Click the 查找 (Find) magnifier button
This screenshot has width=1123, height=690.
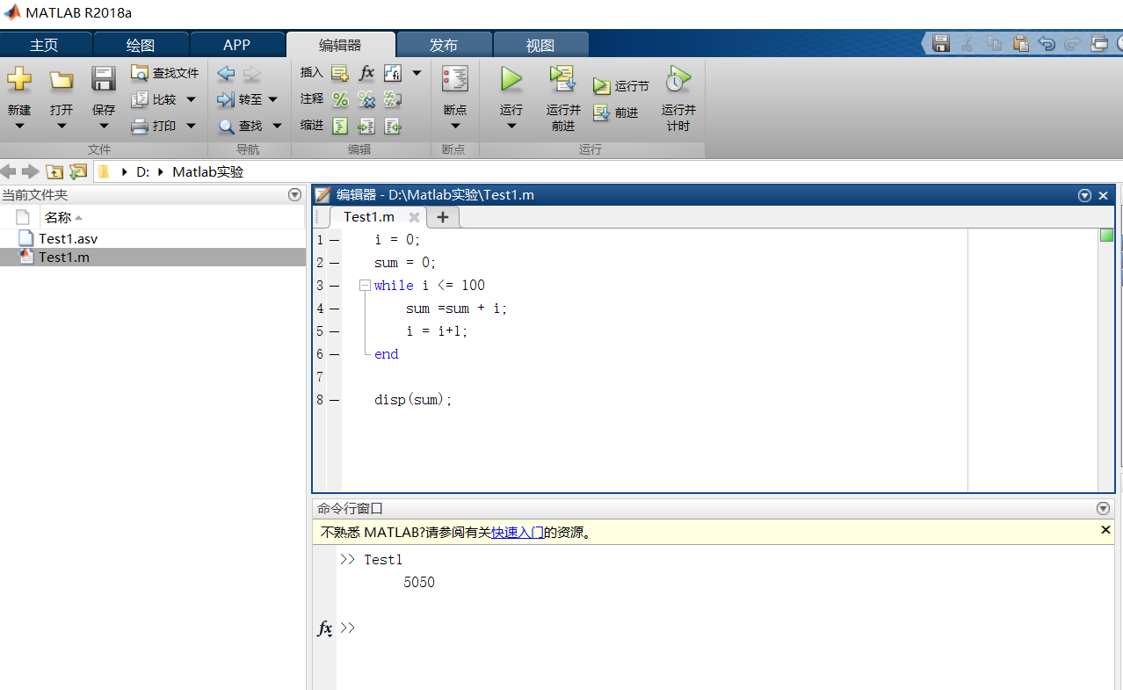241,126
